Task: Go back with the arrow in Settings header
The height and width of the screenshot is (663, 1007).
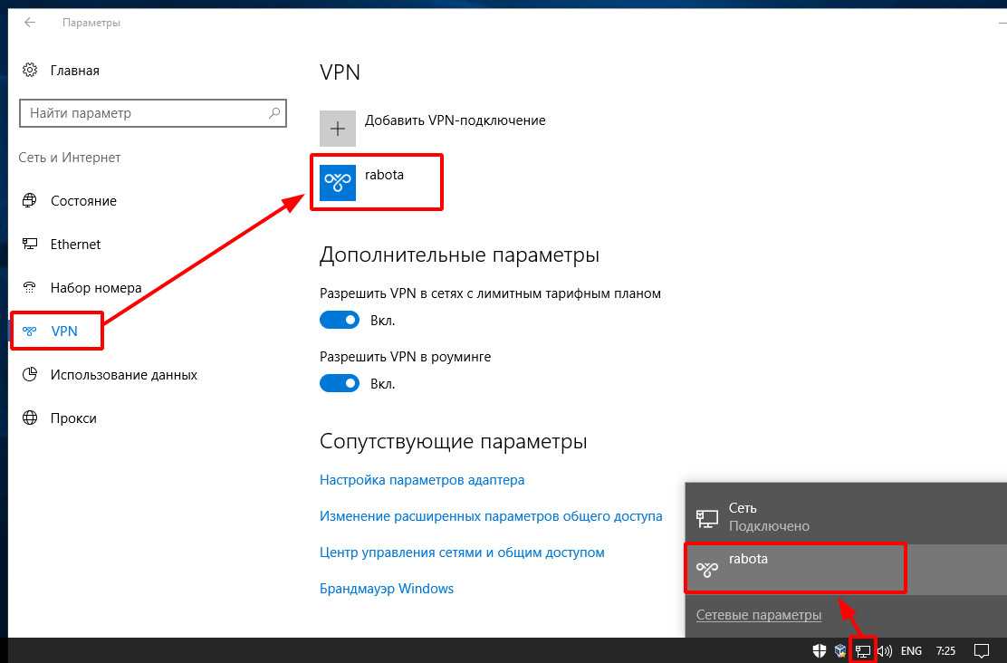Action: pos(30,23)
